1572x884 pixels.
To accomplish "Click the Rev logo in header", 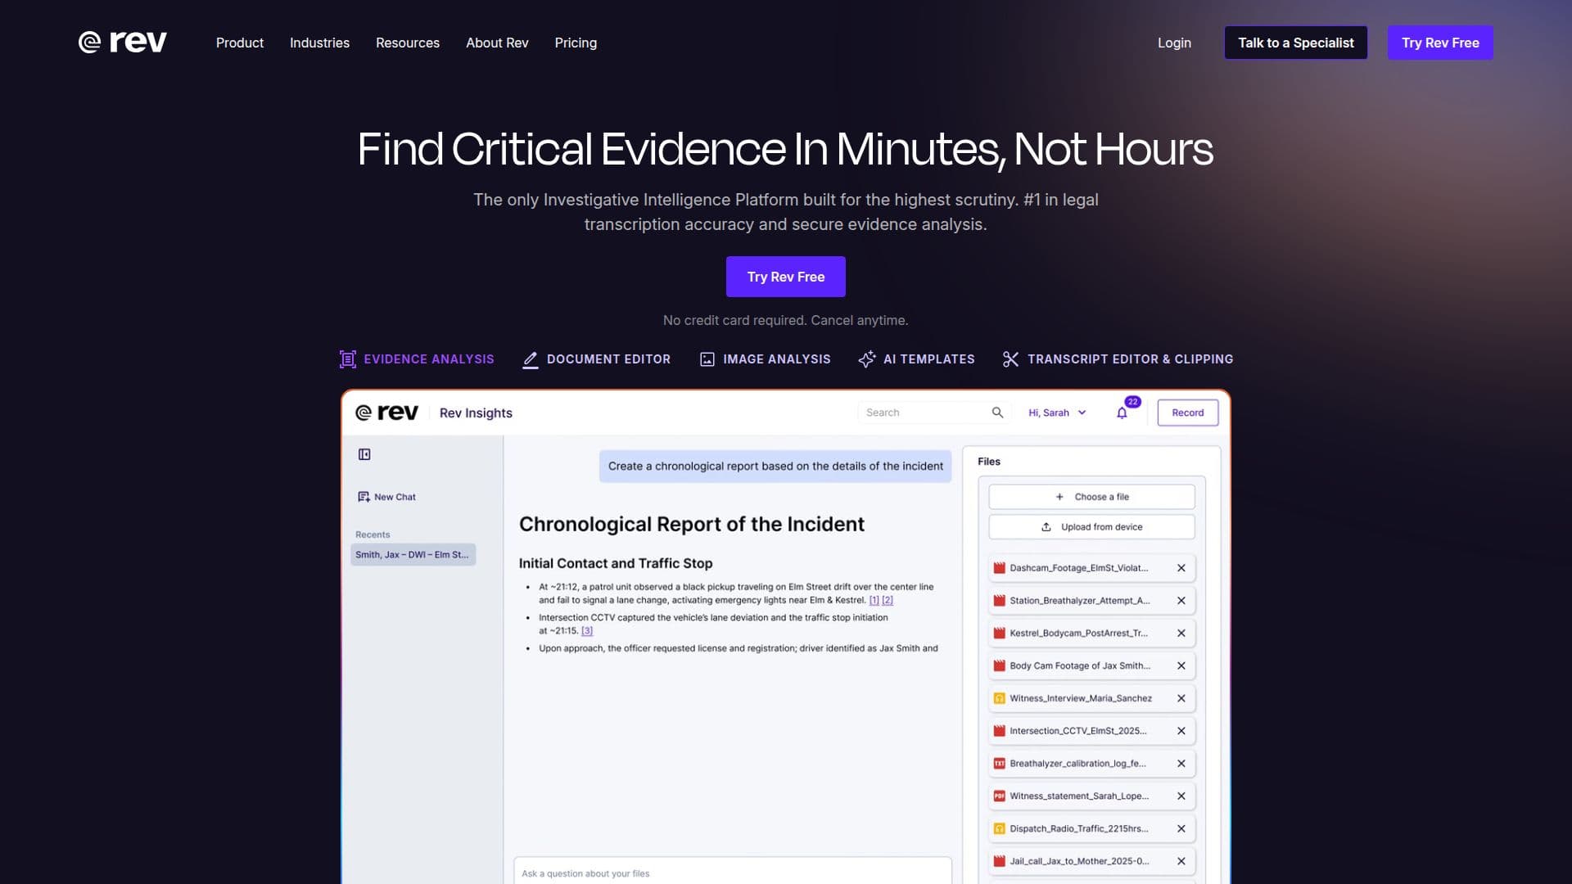I will click(x=122, y=42).
